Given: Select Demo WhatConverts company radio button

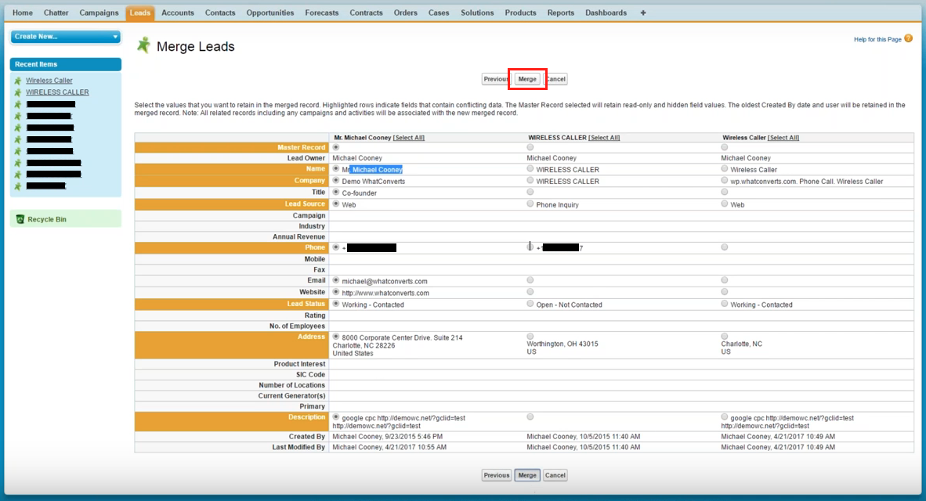Looking at the screenshot, I should (x=336, y=181).
